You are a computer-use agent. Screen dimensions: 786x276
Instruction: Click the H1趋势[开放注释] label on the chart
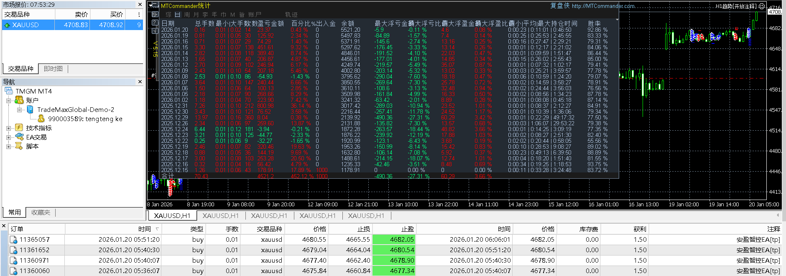(736, 6)
